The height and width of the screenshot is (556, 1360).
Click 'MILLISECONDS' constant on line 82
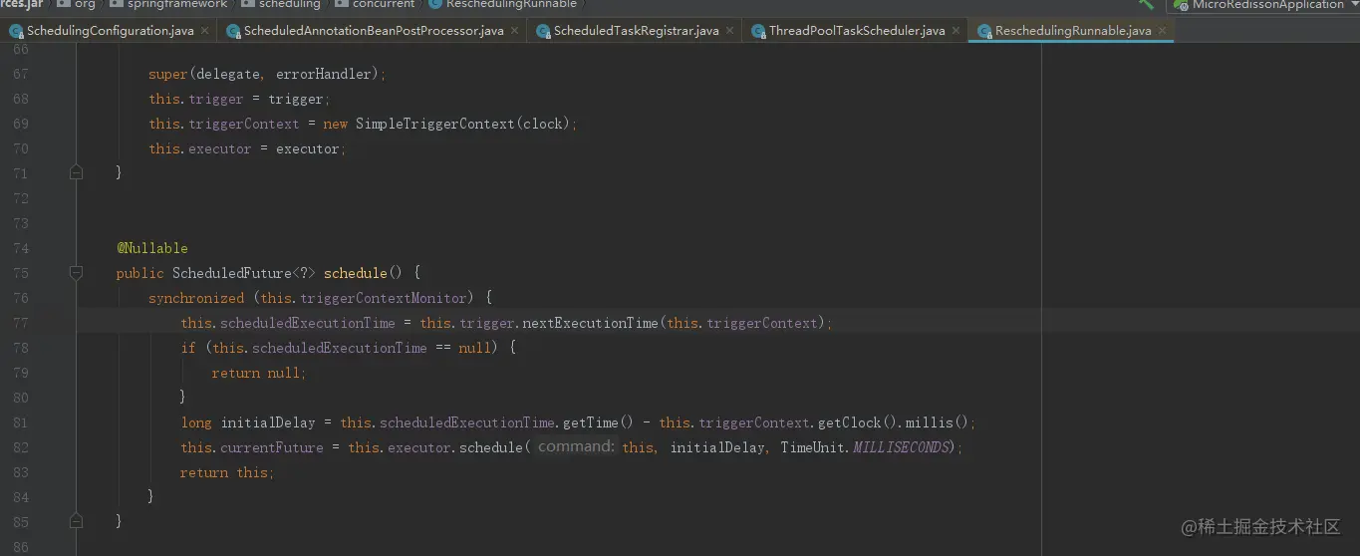point(902,447)
